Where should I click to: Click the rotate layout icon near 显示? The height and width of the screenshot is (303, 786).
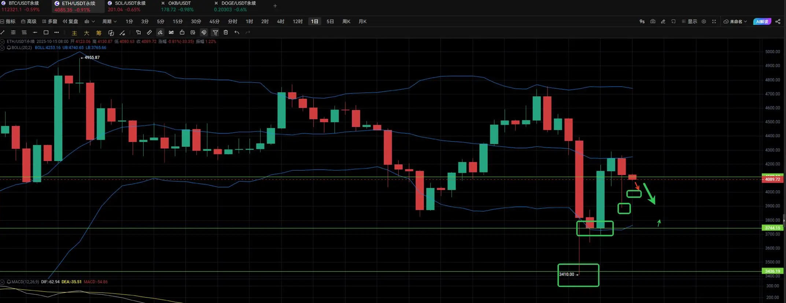click(673, 22)
